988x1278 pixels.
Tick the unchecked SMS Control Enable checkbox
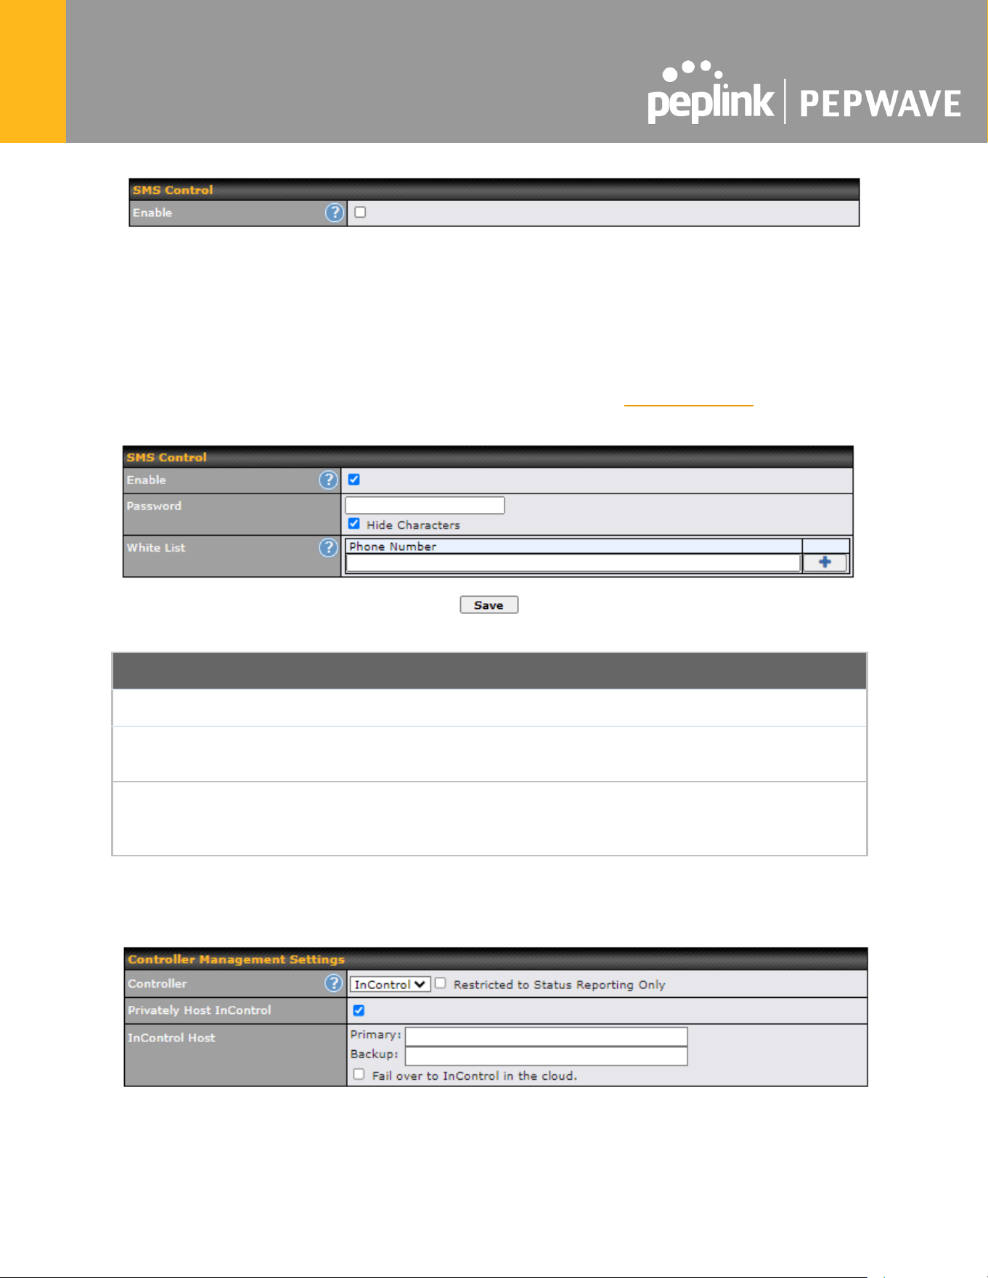(360, 213)
